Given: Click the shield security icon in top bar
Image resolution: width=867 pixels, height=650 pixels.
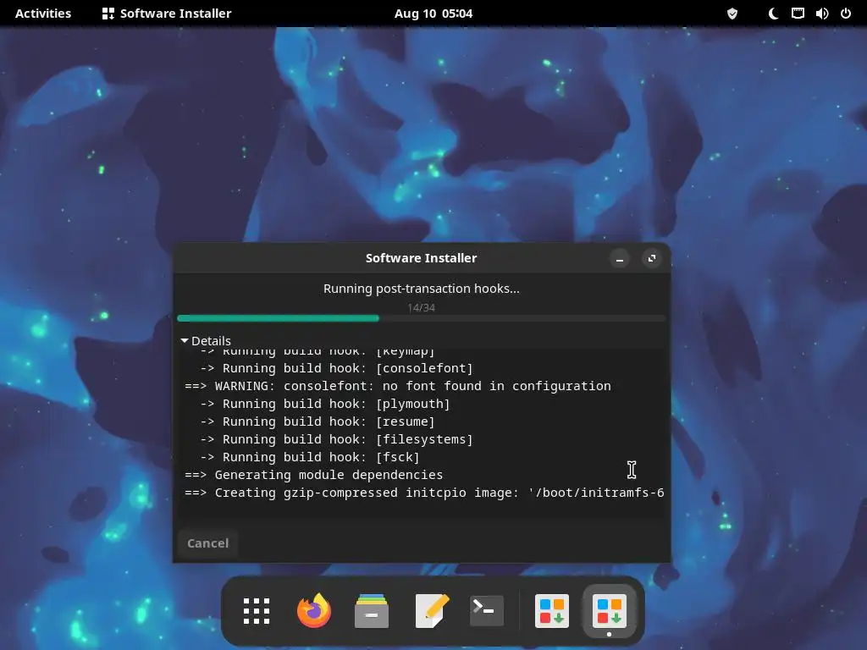Looking at the screenshot, I should (732, 14).
